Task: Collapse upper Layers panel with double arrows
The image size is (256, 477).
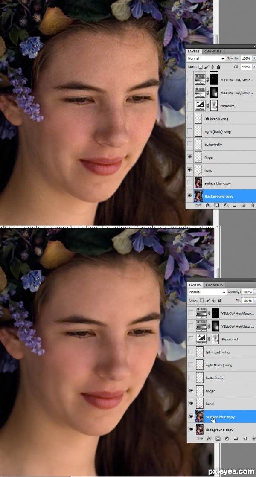Action: pos(254,47)
